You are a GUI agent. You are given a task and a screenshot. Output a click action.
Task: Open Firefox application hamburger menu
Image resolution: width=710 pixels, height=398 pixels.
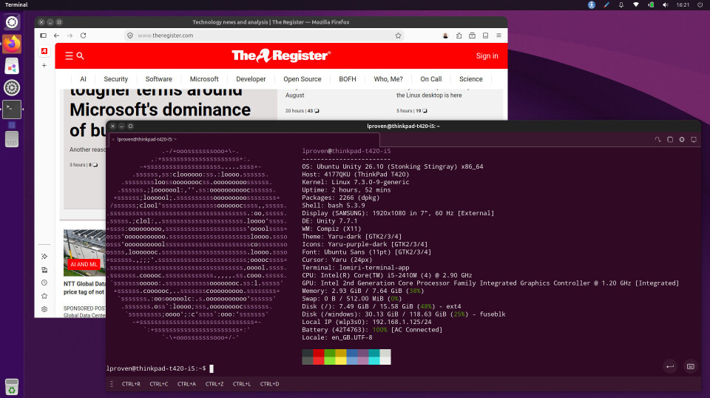[498, 36]
